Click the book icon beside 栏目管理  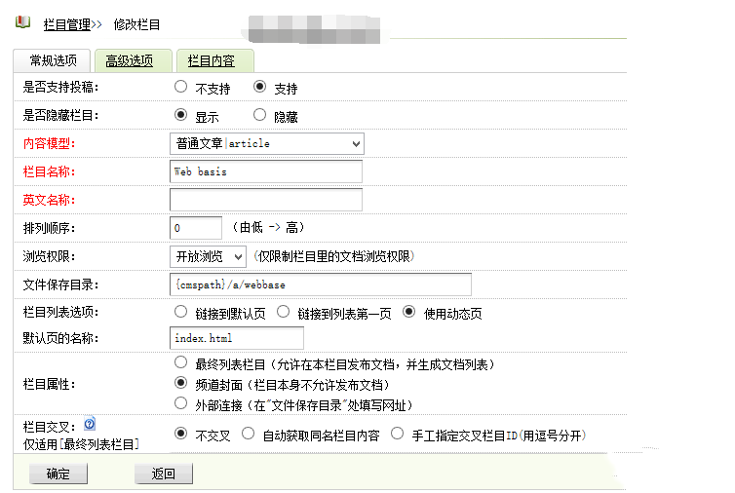tap(23, 22)
